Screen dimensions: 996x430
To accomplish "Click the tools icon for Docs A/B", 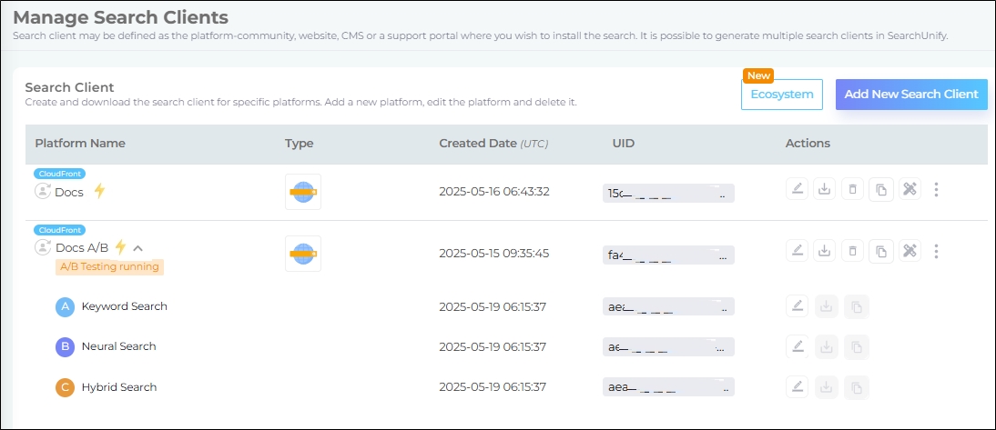I will click(x=909, y=251).
